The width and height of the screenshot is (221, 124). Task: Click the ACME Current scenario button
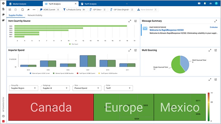50,10
